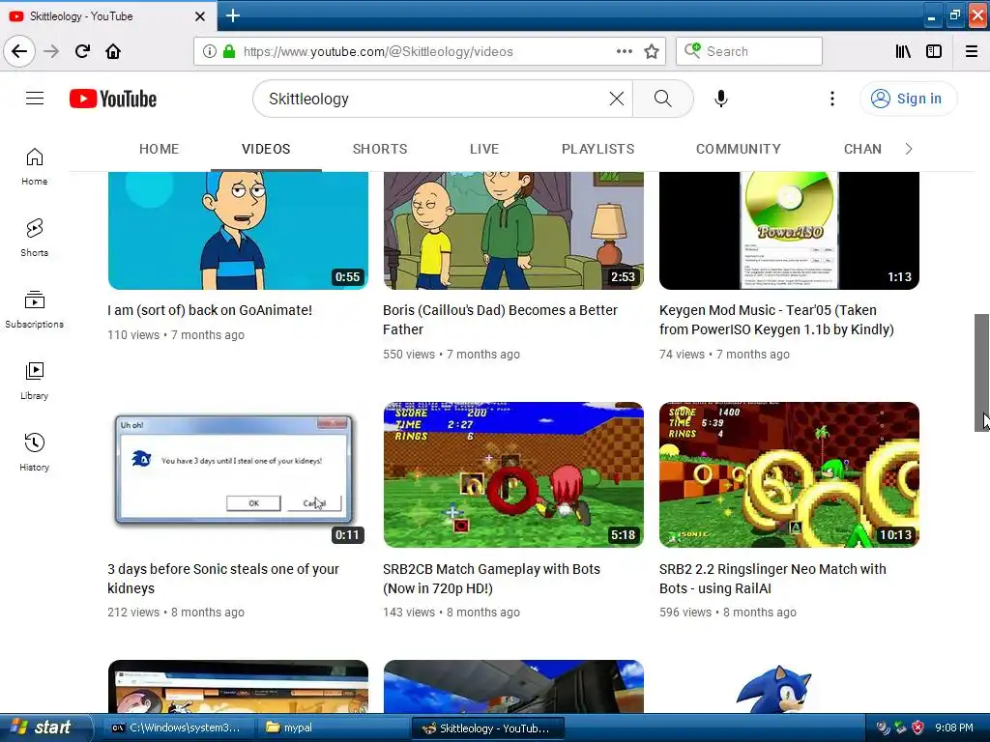Screen dimensions: 990x742
Task: Search with voice microphone icon
Action: click(721, 99)
